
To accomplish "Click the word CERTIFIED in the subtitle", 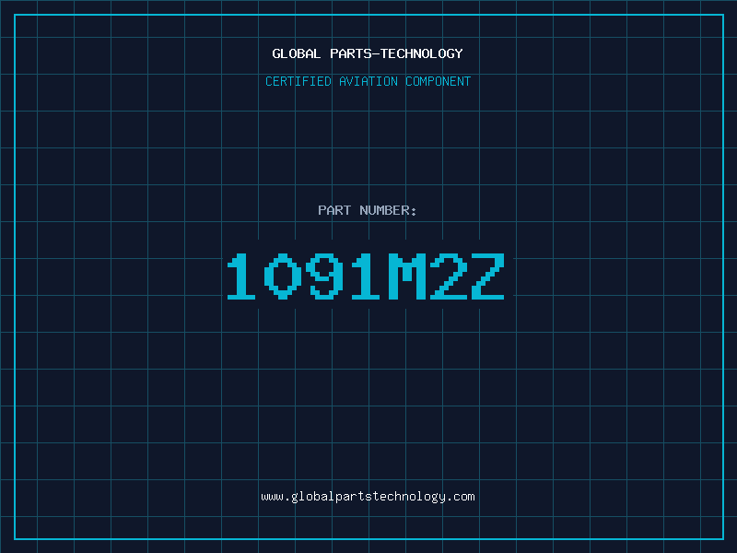I will [298, 81].
